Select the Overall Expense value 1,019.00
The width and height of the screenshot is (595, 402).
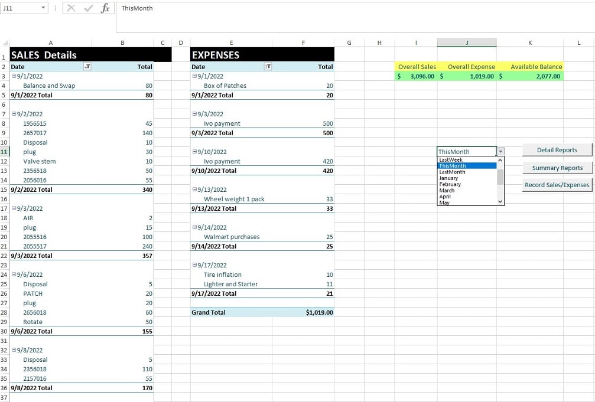click(467, 76)
